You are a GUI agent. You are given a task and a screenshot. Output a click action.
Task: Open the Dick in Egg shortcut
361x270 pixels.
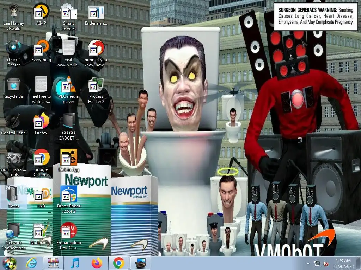(x=69, y=160)
